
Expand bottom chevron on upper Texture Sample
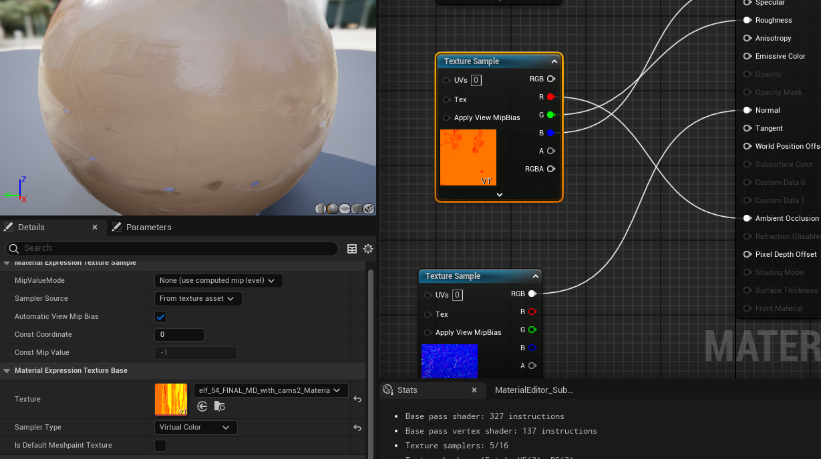coord(500,194)
